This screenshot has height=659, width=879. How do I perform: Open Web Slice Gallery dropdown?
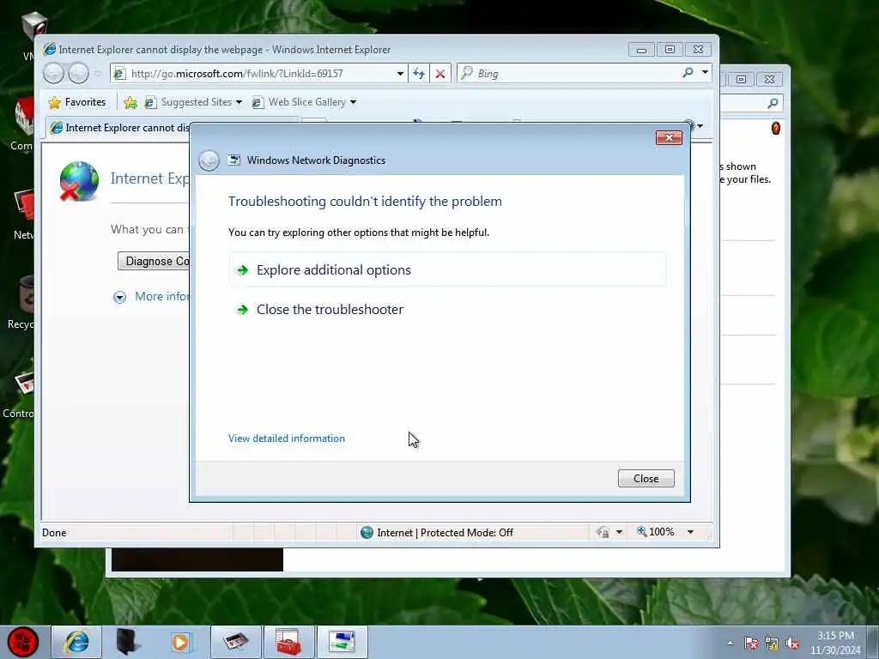[304, 102]
